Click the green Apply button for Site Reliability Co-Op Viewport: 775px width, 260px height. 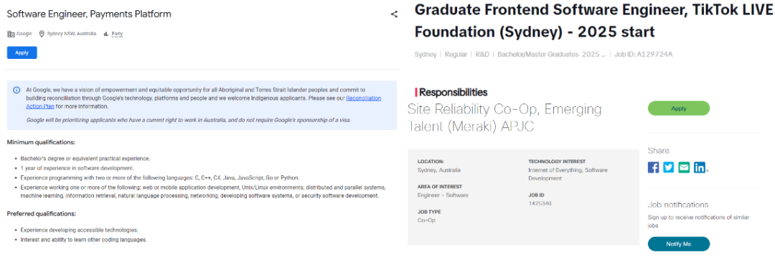679,108
